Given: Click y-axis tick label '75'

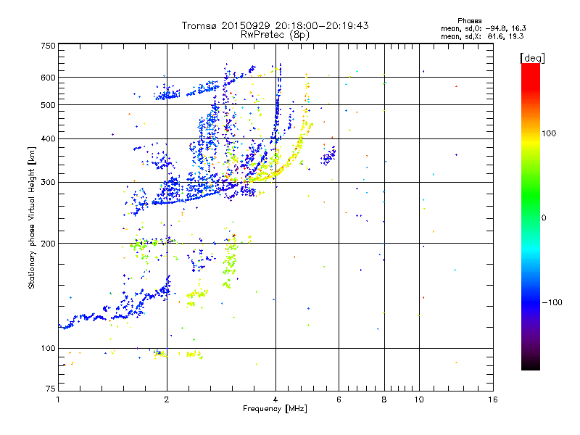Looking at the screenshot, I should 51,389.
